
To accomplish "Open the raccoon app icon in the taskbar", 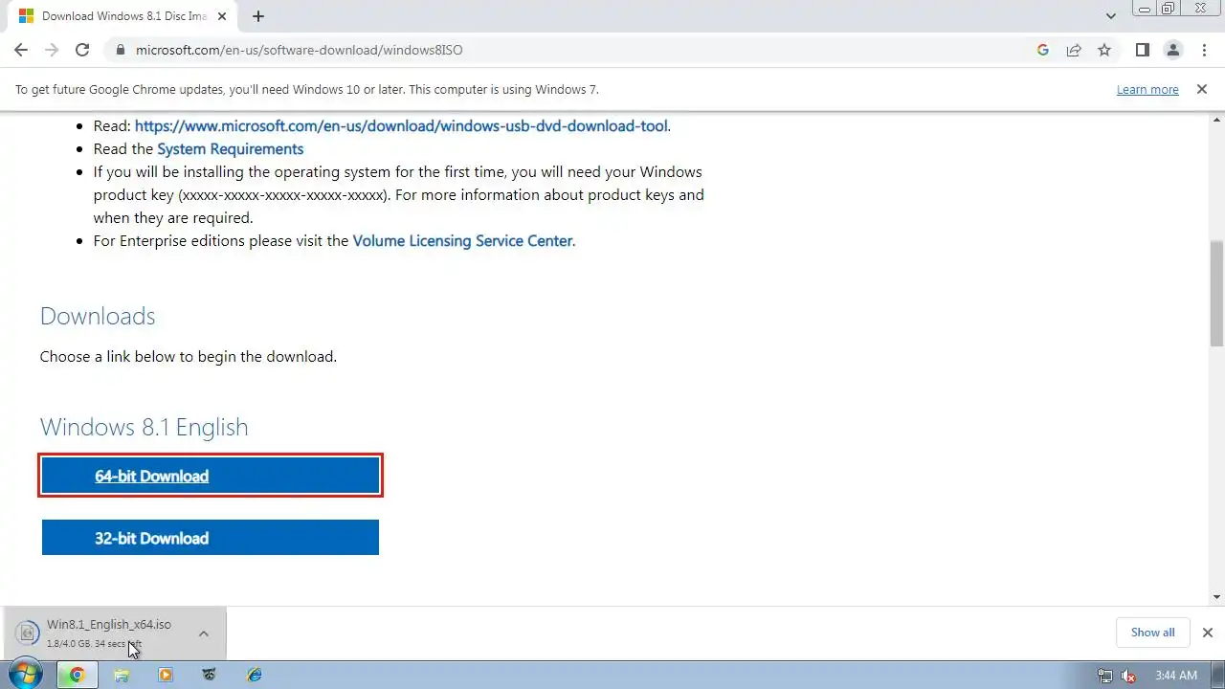I will pos(210,675).
